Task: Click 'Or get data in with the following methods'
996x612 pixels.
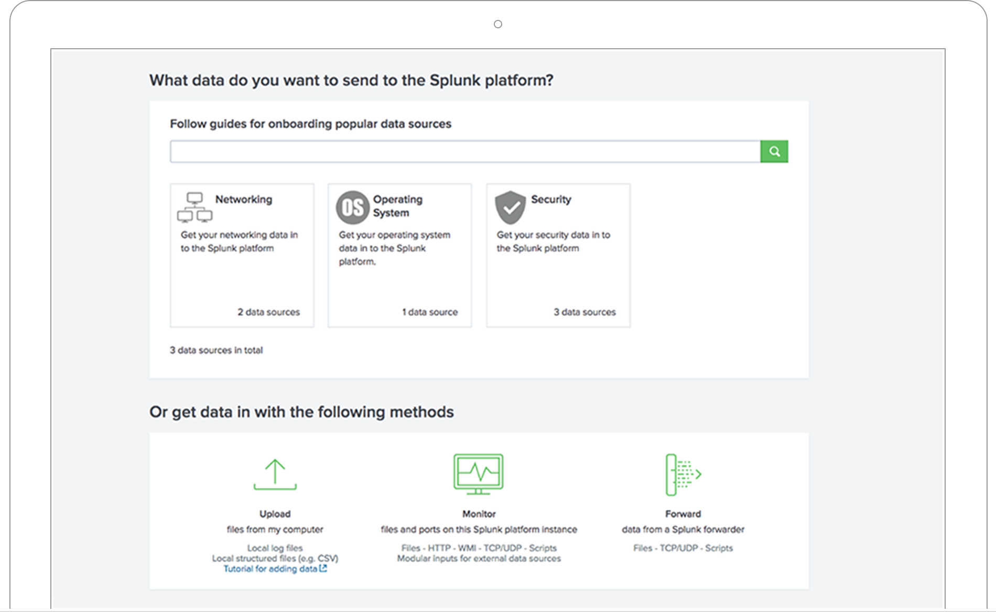Action: coord(301,412)
